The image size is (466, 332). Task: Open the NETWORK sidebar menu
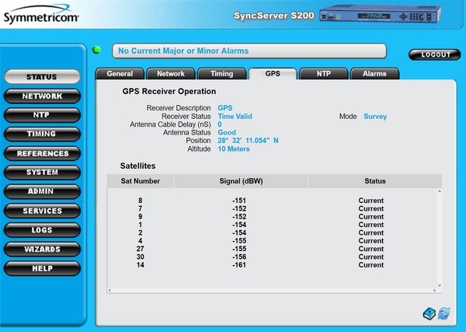42,96
